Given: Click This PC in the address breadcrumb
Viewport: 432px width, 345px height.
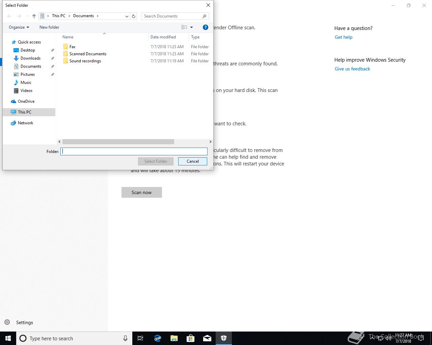Looking at the screenshot, I should pos(59,16).
